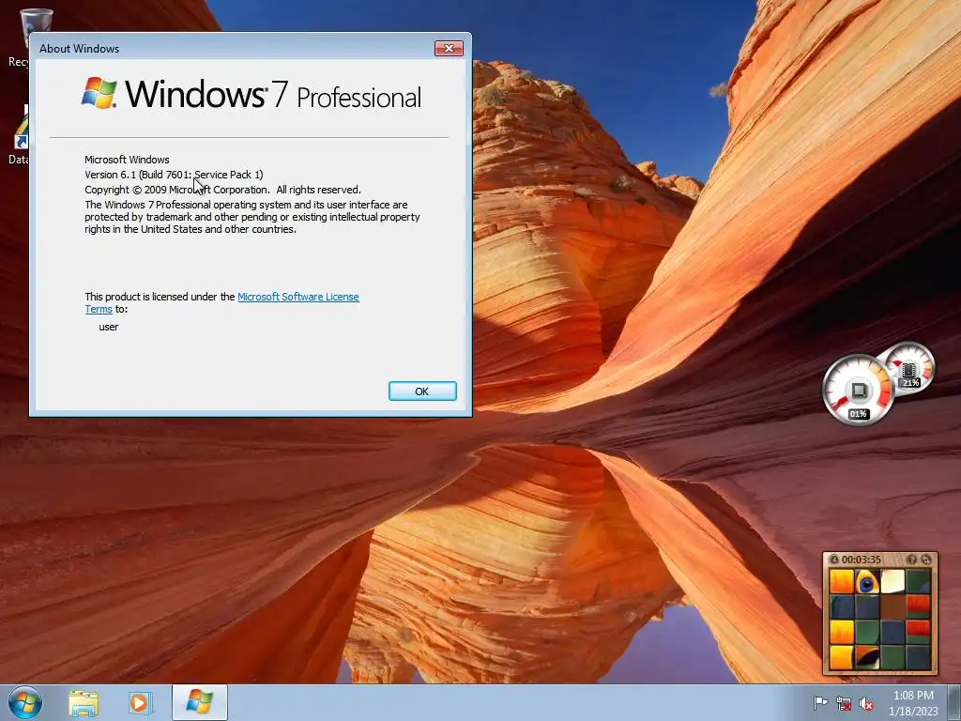Click the About Windows title bar text
The height and width of the screenshot is (721, 961).
click(x=79, y=49)
